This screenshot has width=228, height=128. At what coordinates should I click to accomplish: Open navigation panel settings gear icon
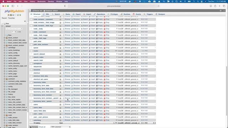pyautogui.click(x=18, y=15)
